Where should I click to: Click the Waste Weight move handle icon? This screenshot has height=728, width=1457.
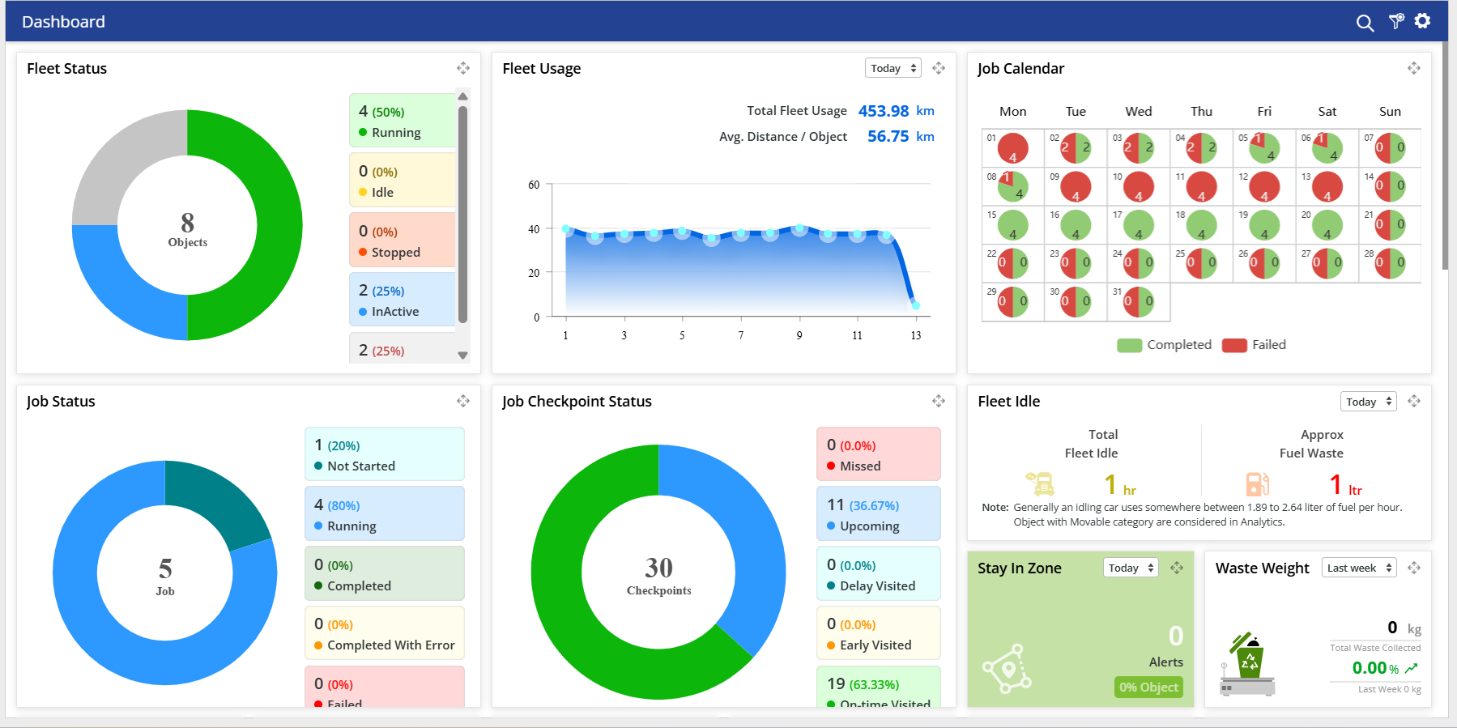[1414, 568]
